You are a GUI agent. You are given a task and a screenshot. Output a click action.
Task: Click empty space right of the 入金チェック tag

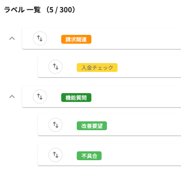150,67
